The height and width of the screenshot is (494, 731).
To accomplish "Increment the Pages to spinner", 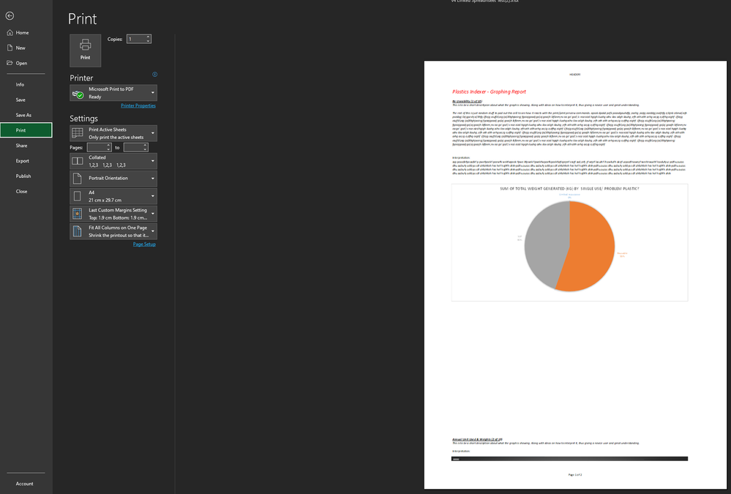I will [x=146, y=145].
